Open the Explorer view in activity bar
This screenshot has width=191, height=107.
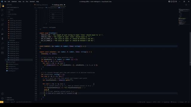pos(2,5)
